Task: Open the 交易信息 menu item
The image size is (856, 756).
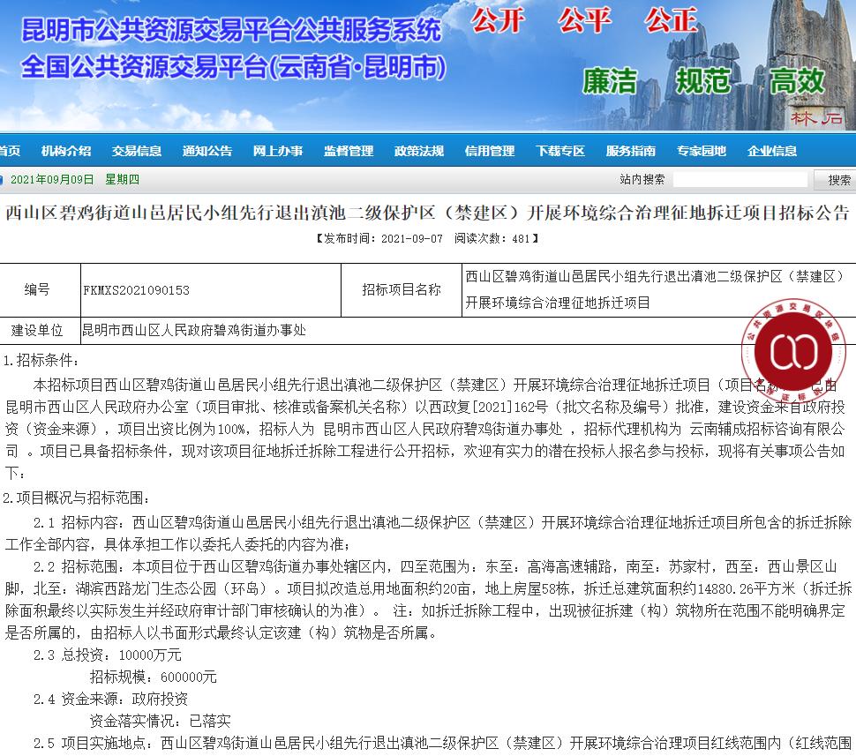Action: (x=137, y=151)
